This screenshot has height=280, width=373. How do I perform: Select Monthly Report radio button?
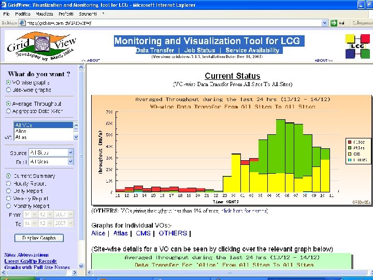tap(8, 206)
